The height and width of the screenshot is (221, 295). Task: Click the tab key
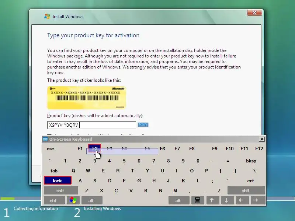54,171
